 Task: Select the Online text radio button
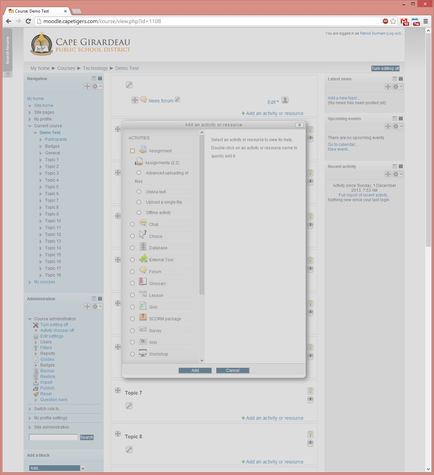coord(139,192)
